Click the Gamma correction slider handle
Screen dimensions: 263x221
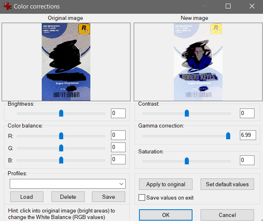pyautogui.click(x=228, y=136)
